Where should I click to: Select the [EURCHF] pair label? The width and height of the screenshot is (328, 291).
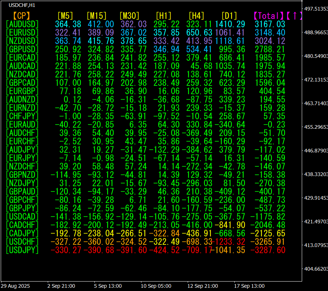coord(22,141)
